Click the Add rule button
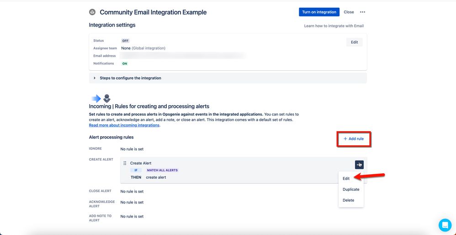Viewport: 456px width, 235px height. (354, 139)
